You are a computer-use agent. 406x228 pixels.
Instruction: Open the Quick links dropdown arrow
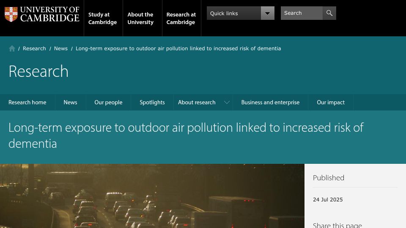click(x=267, y=13)
